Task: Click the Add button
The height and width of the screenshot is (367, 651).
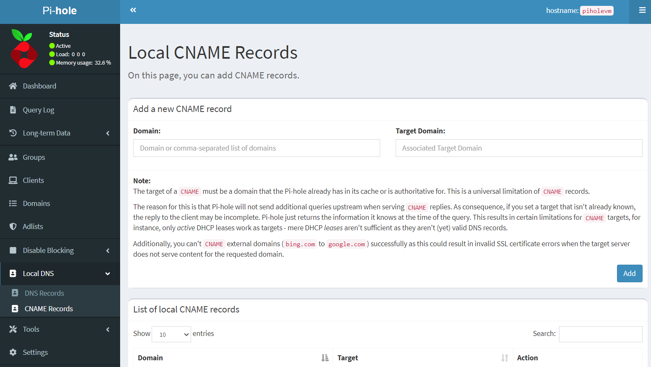Action: tap(629, 273)
